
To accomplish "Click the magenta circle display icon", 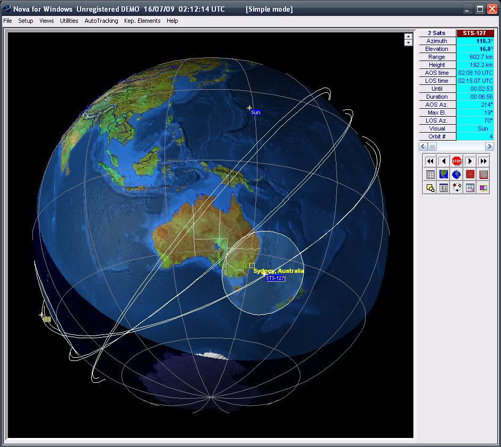I will 483,188.
